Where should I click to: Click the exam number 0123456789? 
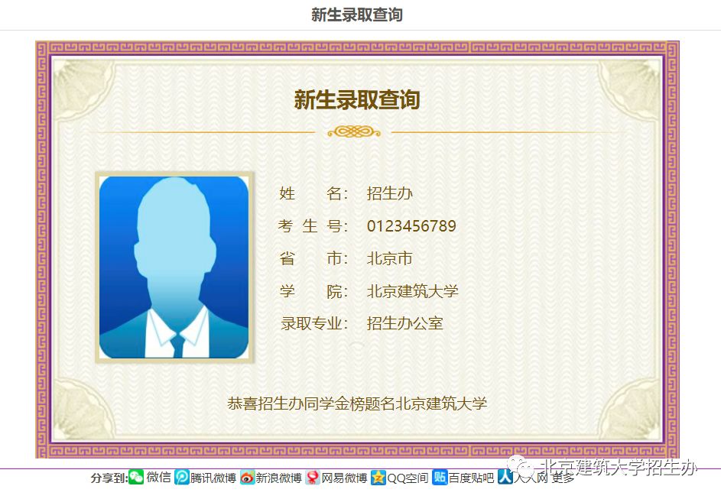pos(411,226)
